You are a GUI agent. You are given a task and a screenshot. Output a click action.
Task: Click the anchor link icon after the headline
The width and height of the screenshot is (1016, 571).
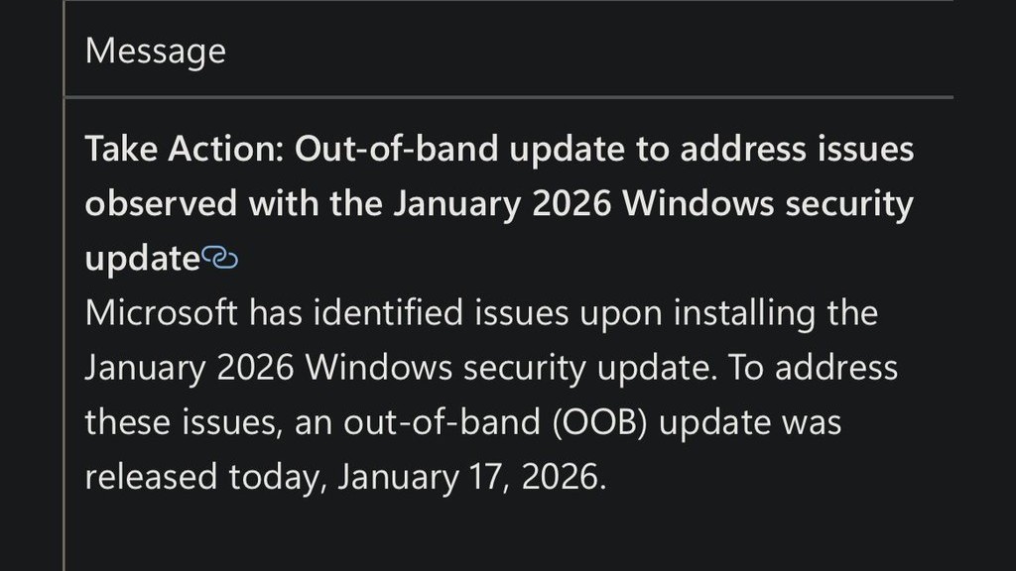(x=220, y=259)
